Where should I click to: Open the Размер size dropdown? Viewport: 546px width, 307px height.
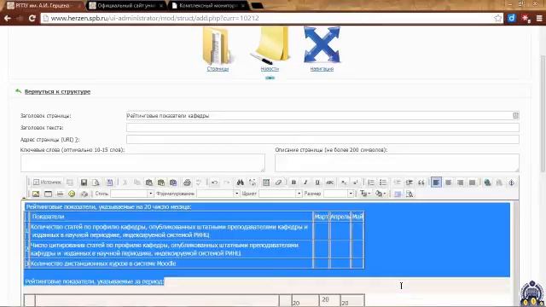[x=339, y=194]
